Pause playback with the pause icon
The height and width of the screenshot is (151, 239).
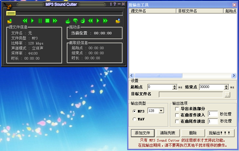[40, 20]
